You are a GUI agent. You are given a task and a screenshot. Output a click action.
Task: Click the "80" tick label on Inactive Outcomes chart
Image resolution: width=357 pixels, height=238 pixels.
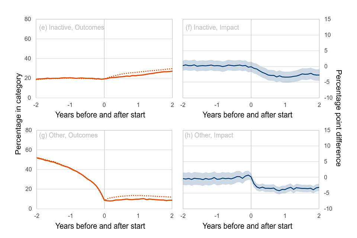point(27,19)
